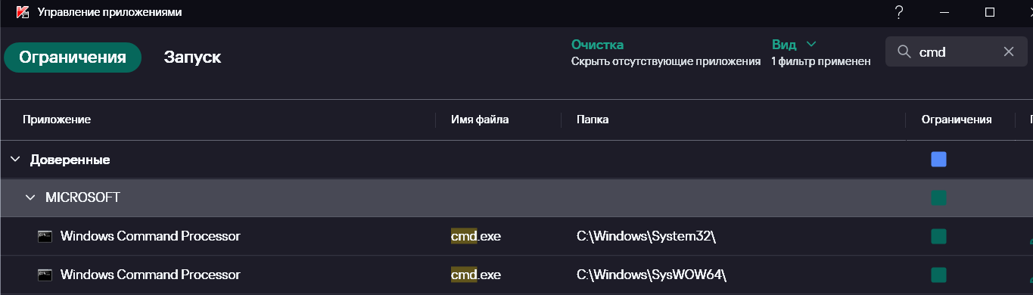The width and height of the screenshot is (1033, 295).
Task: Clear the cmd search with the X icon
Action: 1009,51
